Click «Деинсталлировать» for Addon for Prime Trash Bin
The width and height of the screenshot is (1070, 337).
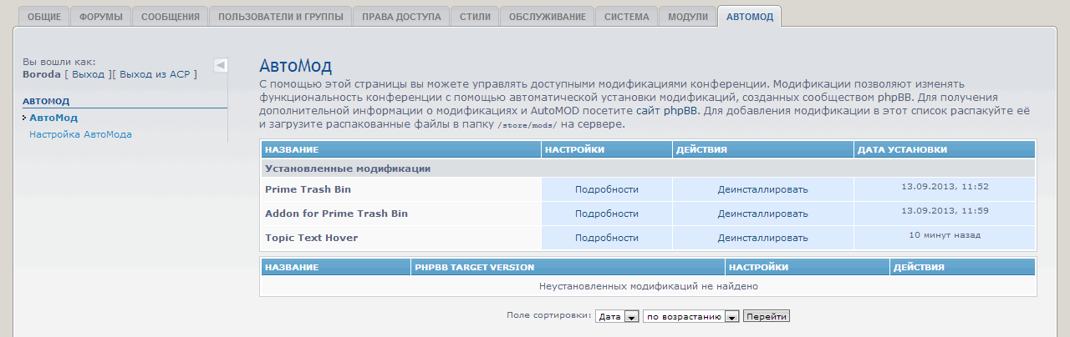coord(762,214)
